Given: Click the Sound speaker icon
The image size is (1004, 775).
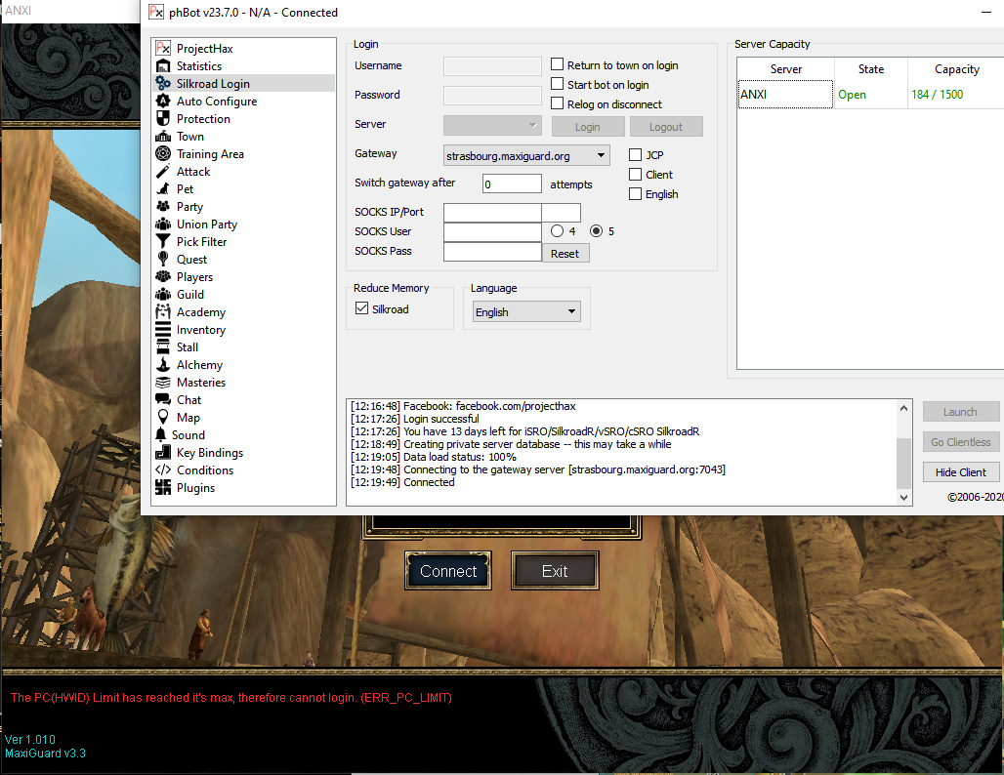Looking at the screenshot, I should 163,435.
